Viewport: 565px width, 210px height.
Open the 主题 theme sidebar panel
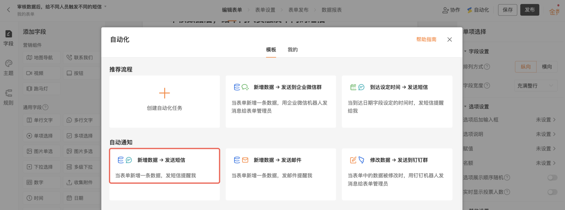tap(8, 68)
